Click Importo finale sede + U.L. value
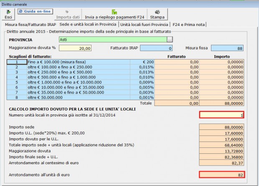The height and width of the screenshot is (186, 259). point(221,157)
